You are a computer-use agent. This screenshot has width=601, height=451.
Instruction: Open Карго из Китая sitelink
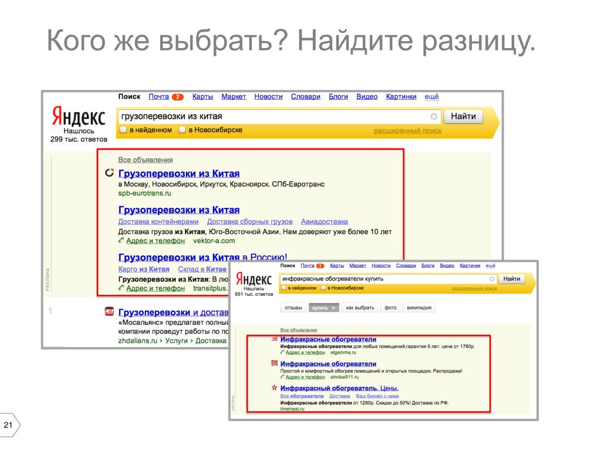(x=144, y=269)
